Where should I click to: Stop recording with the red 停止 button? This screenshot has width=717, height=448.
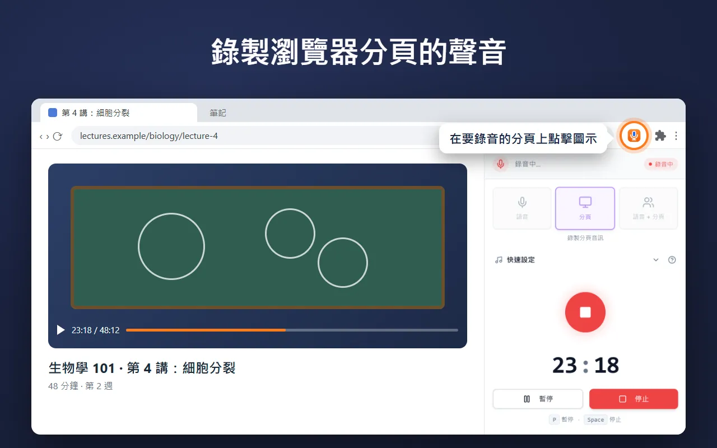[x=634, y=399]
